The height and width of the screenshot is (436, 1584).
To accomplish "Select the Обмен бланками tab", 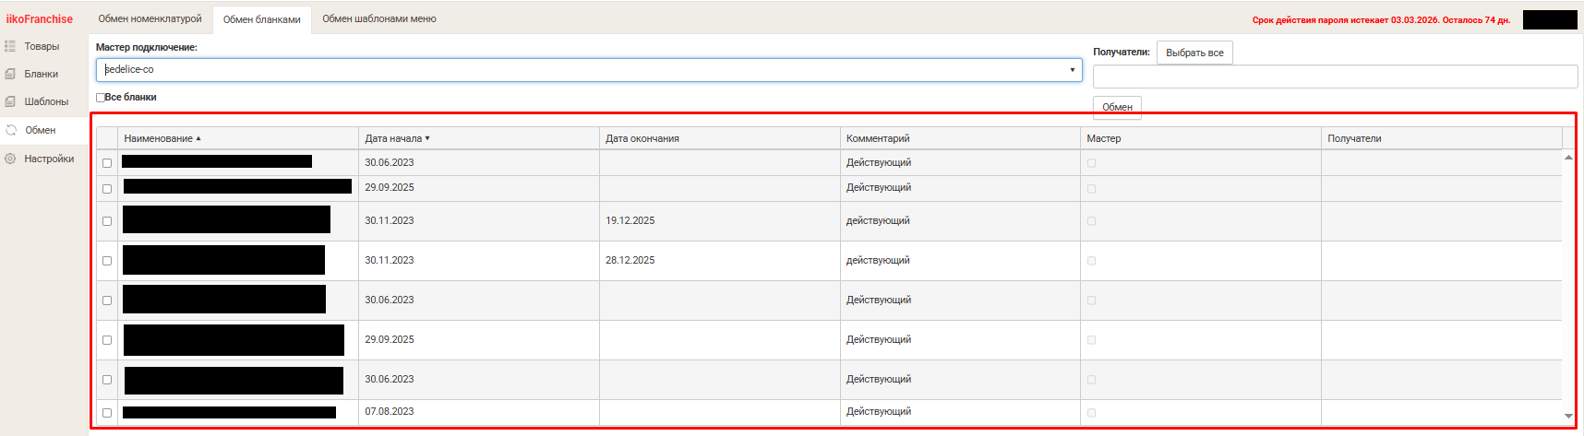I will [x=262, y=19].
